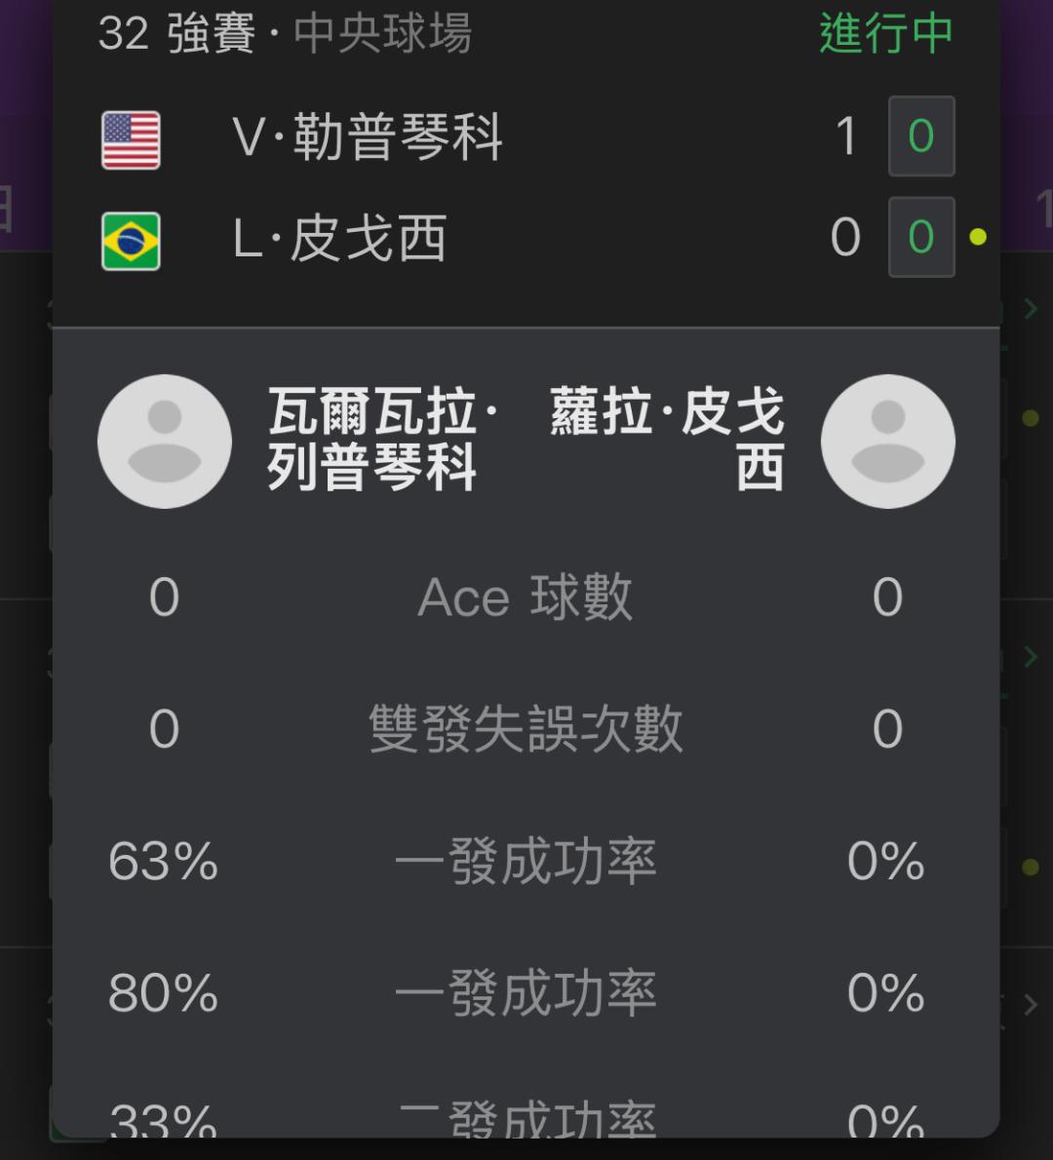Open the 瓦爾瓦拉·列普琴科 full name heading
Viewport: 1053px width, 1160px height.
pos(382,440)
